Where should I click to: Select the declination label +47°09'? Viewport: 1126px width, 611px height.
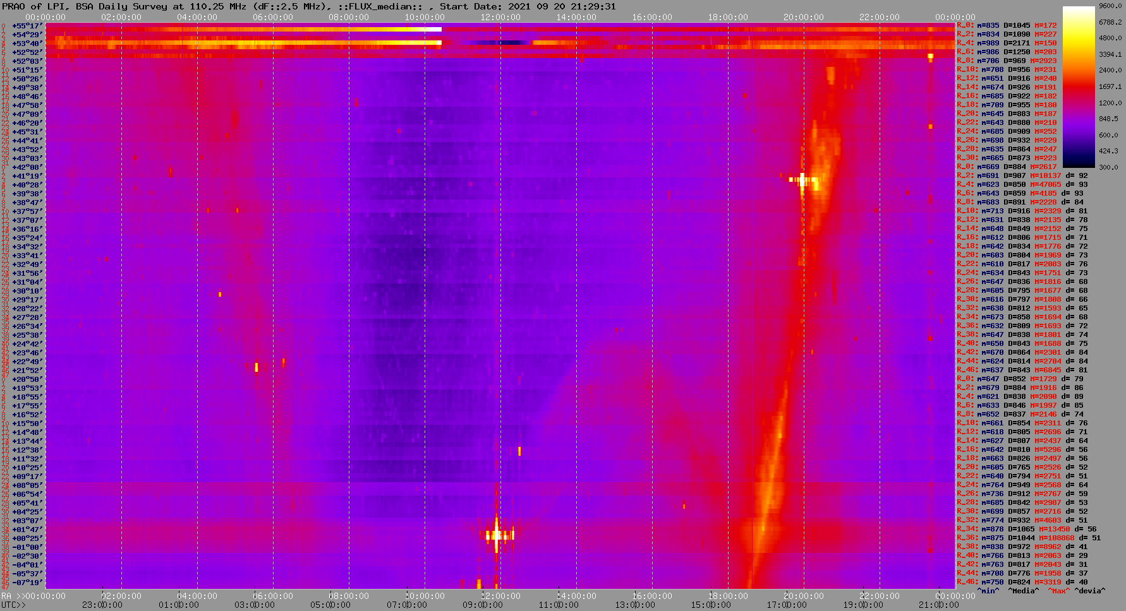(x=27, y=114)
